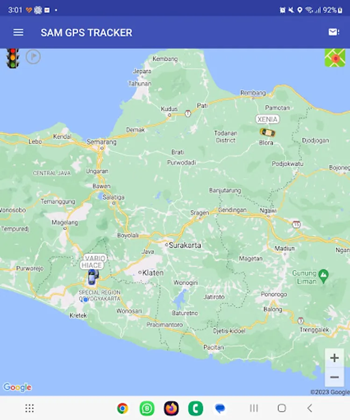
Task: Tap the SAM GPS TRACKER title
Action: click(x=86, y=33)
